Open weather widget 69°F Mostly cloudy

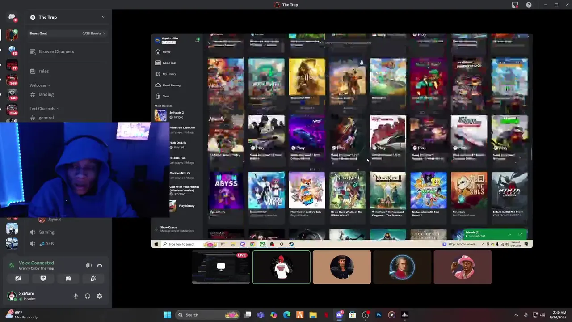21,315
